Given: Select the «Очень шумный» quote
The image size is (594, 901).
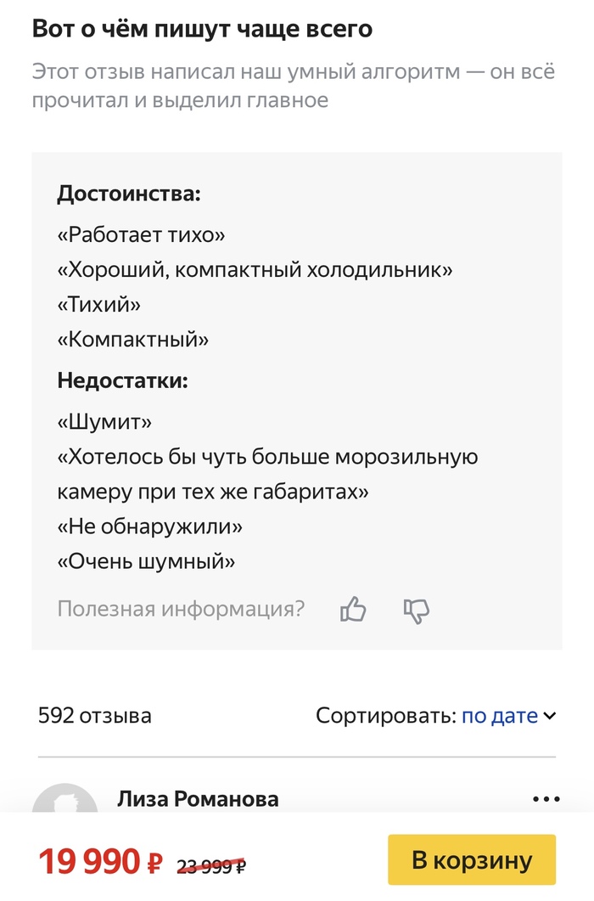Looking at the screenshot, I should 146,561.
